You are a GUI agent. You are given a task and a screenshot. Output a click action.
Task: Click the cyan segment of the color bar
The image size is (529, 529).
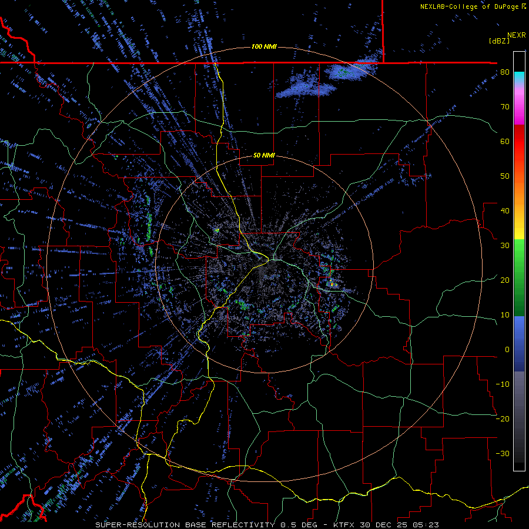(x=519, y=78)
